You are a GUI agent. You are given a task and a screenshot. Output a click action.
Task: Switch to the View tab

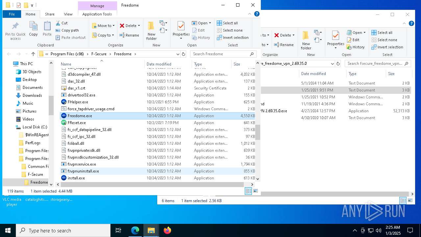point(68,14)
